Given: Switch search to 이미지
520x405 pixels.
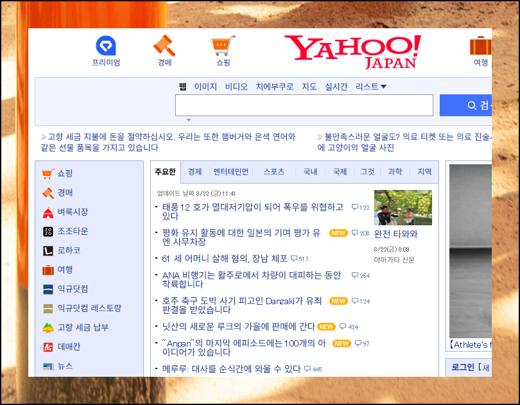Looking at the screenshot, I should 205,87.
